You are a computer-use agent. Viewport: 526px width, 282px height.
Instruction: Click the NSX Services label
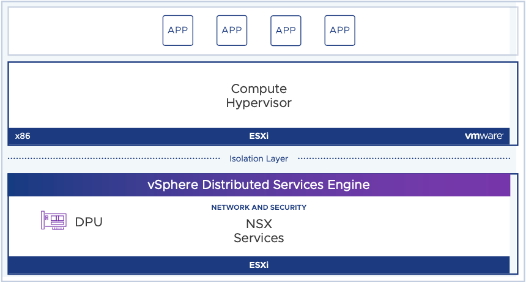tap(259, 231)
